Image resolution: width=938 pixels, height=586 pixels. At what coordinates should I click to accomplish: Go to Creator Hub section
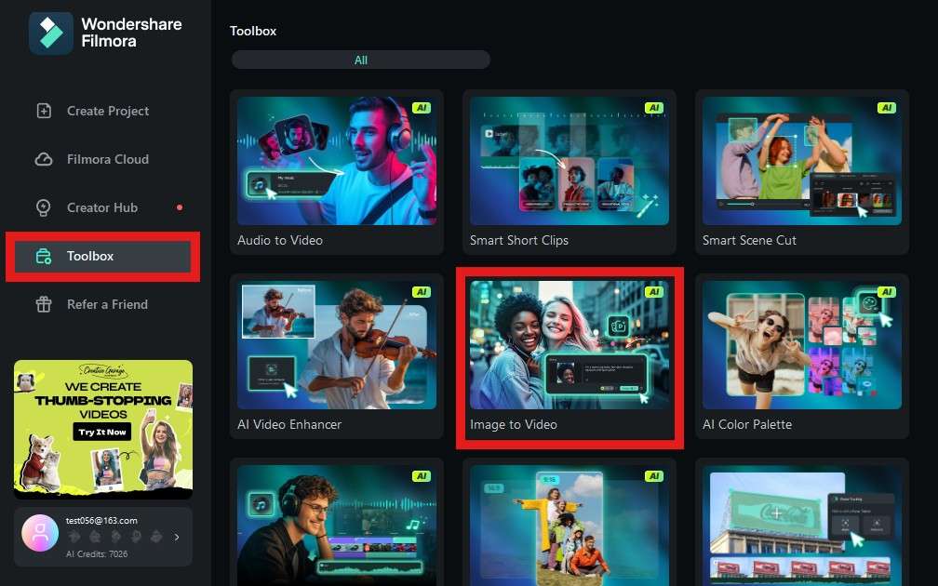(103, 207)
